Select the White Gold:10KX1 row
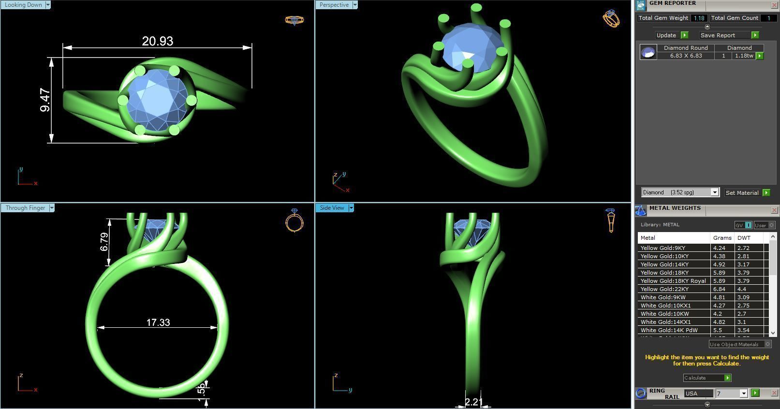 [703, 306]
